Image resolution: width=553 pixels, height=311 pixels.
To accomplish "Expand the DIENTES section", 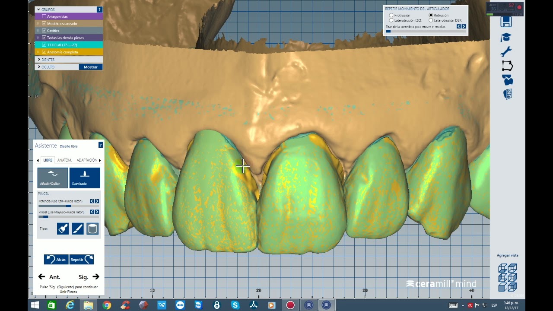I will (39, 60).
